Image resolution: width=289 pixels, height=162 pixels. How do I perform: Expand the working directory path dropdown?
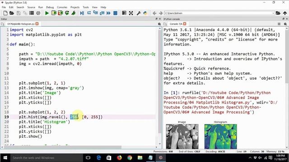[273, 13]
